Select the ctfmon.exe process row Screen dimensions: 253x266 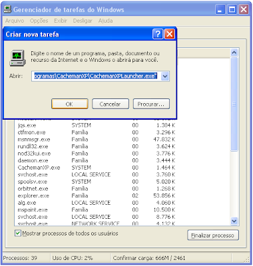(x=97, y=132)
